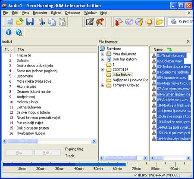
Task: Create a new compilation with the New icon
Action: [x=10, y=22]
